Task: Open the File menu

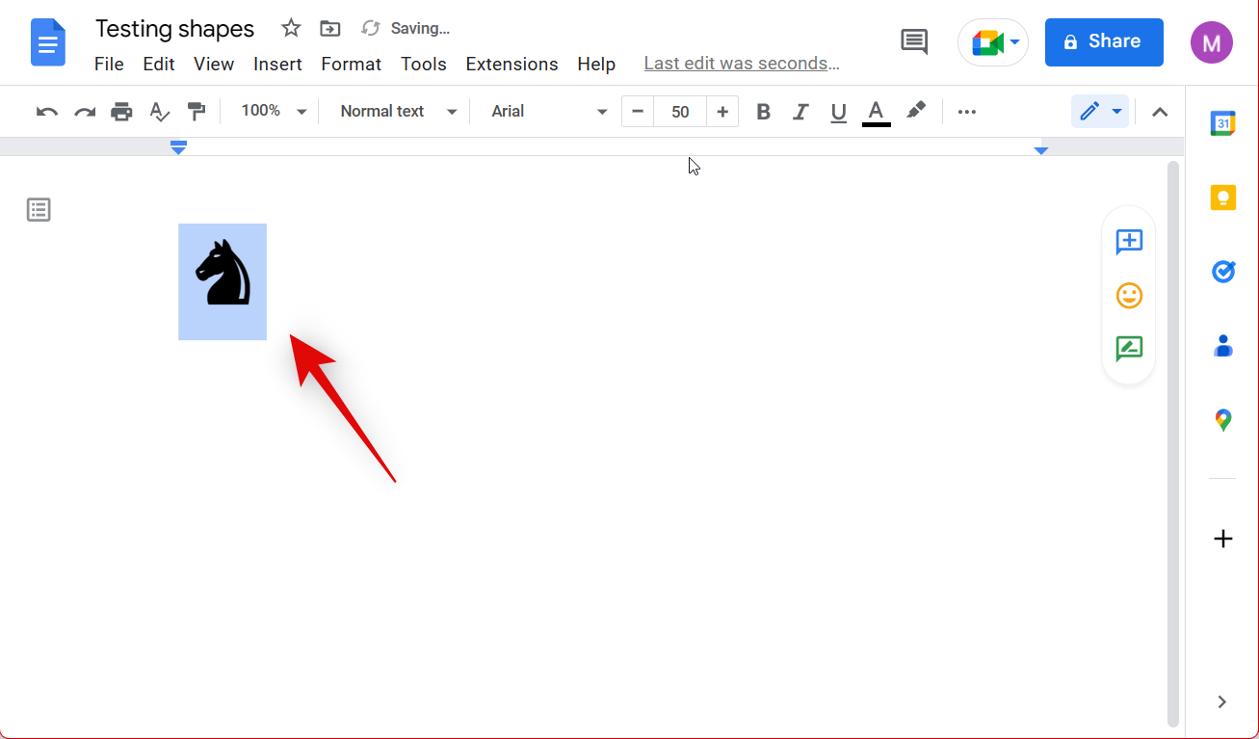Action: click(x=109, y=64)
